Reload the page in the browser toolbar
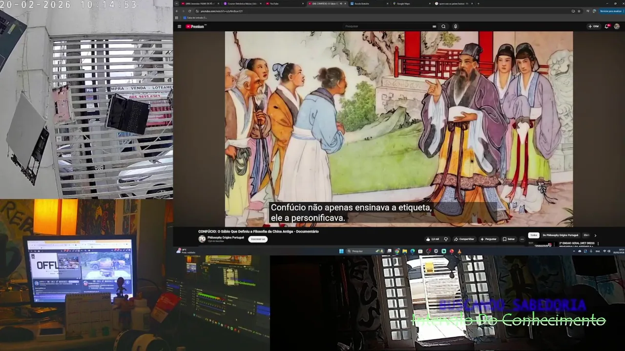The width and height of the screenshot is (625, 351). (189, 11)
